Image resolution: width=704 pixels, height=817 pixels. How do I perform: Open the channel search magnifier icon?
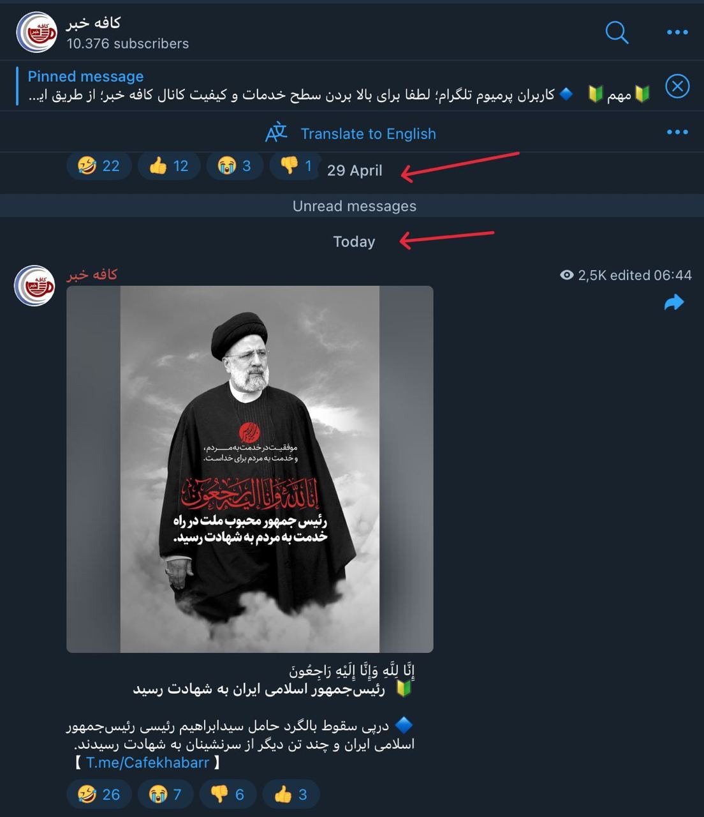pyautogui.click(x=617, y=32)
